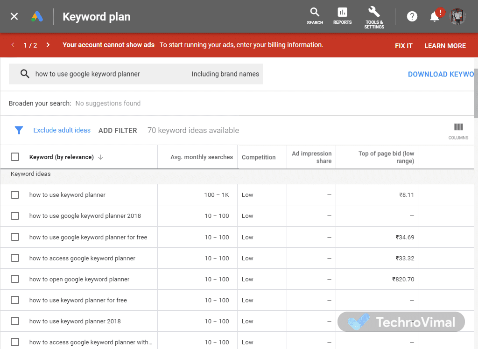Screen dimensions: 478x349
Task: Check 'how to use google keyword planner 2018'
Action: [15, 216]
